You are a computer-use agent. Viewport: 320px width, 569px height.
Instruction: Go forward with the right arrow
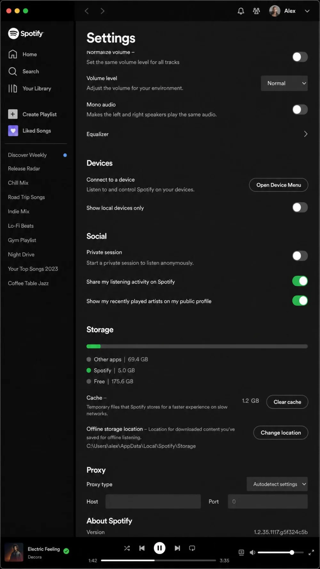(102, 11)
